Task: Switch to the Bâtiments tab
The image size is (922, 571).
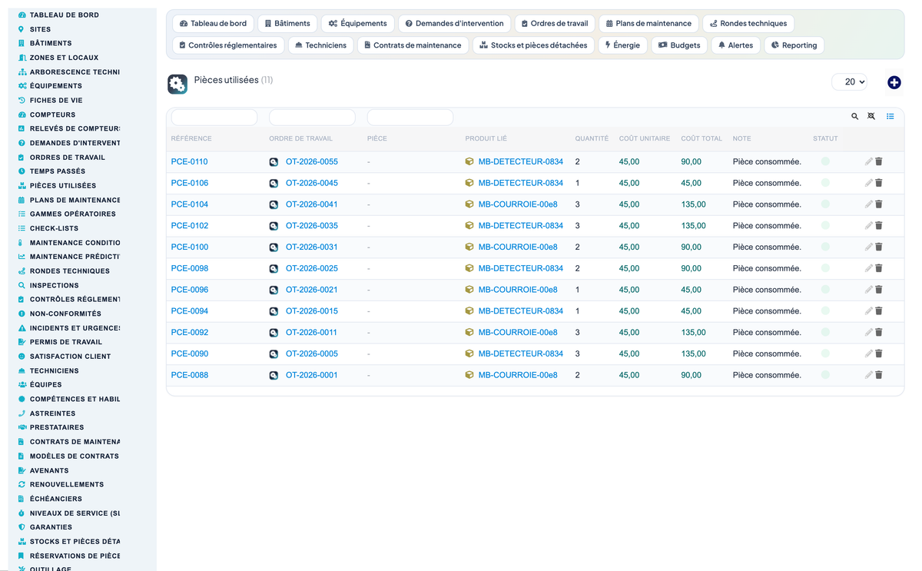Action: click(x=287, y=24)
